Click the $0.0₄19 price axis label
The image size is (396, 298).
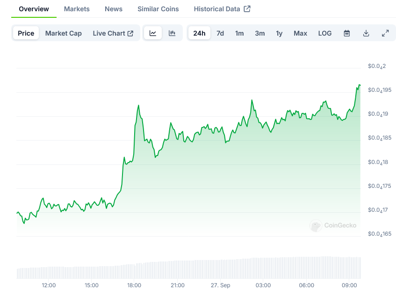(378, 114)
